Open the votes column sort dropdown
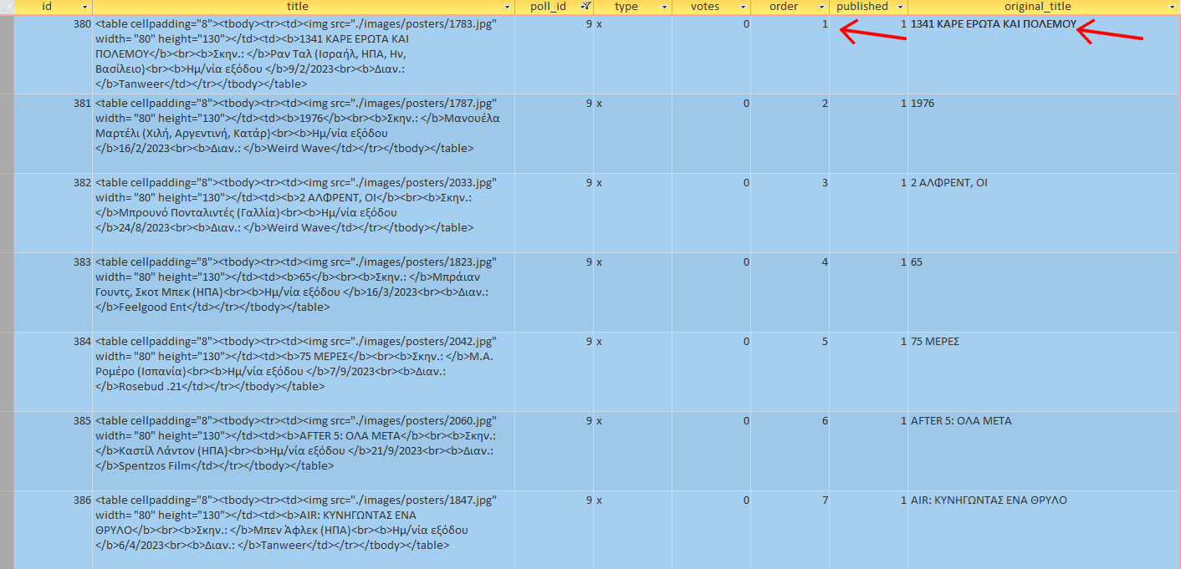The image size is (1181, 569). (x=743, y=7)
